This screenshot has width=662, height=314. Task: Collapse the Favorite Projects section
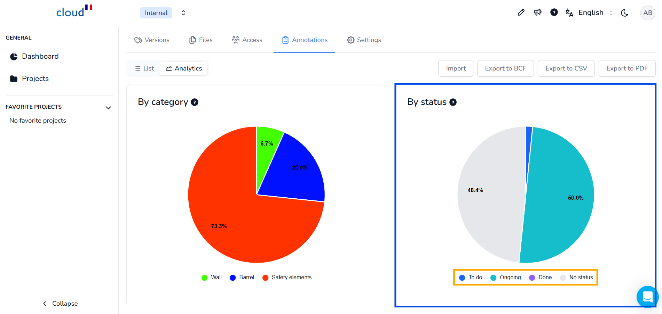[x=108, y=107]
